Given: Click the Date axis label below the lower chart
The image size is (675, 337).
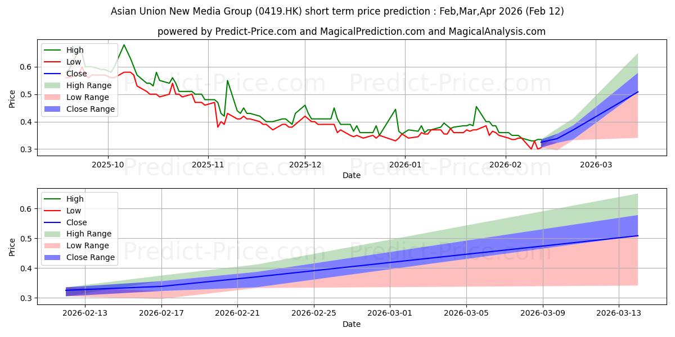Looking at the screenshot, I should 352,325.
